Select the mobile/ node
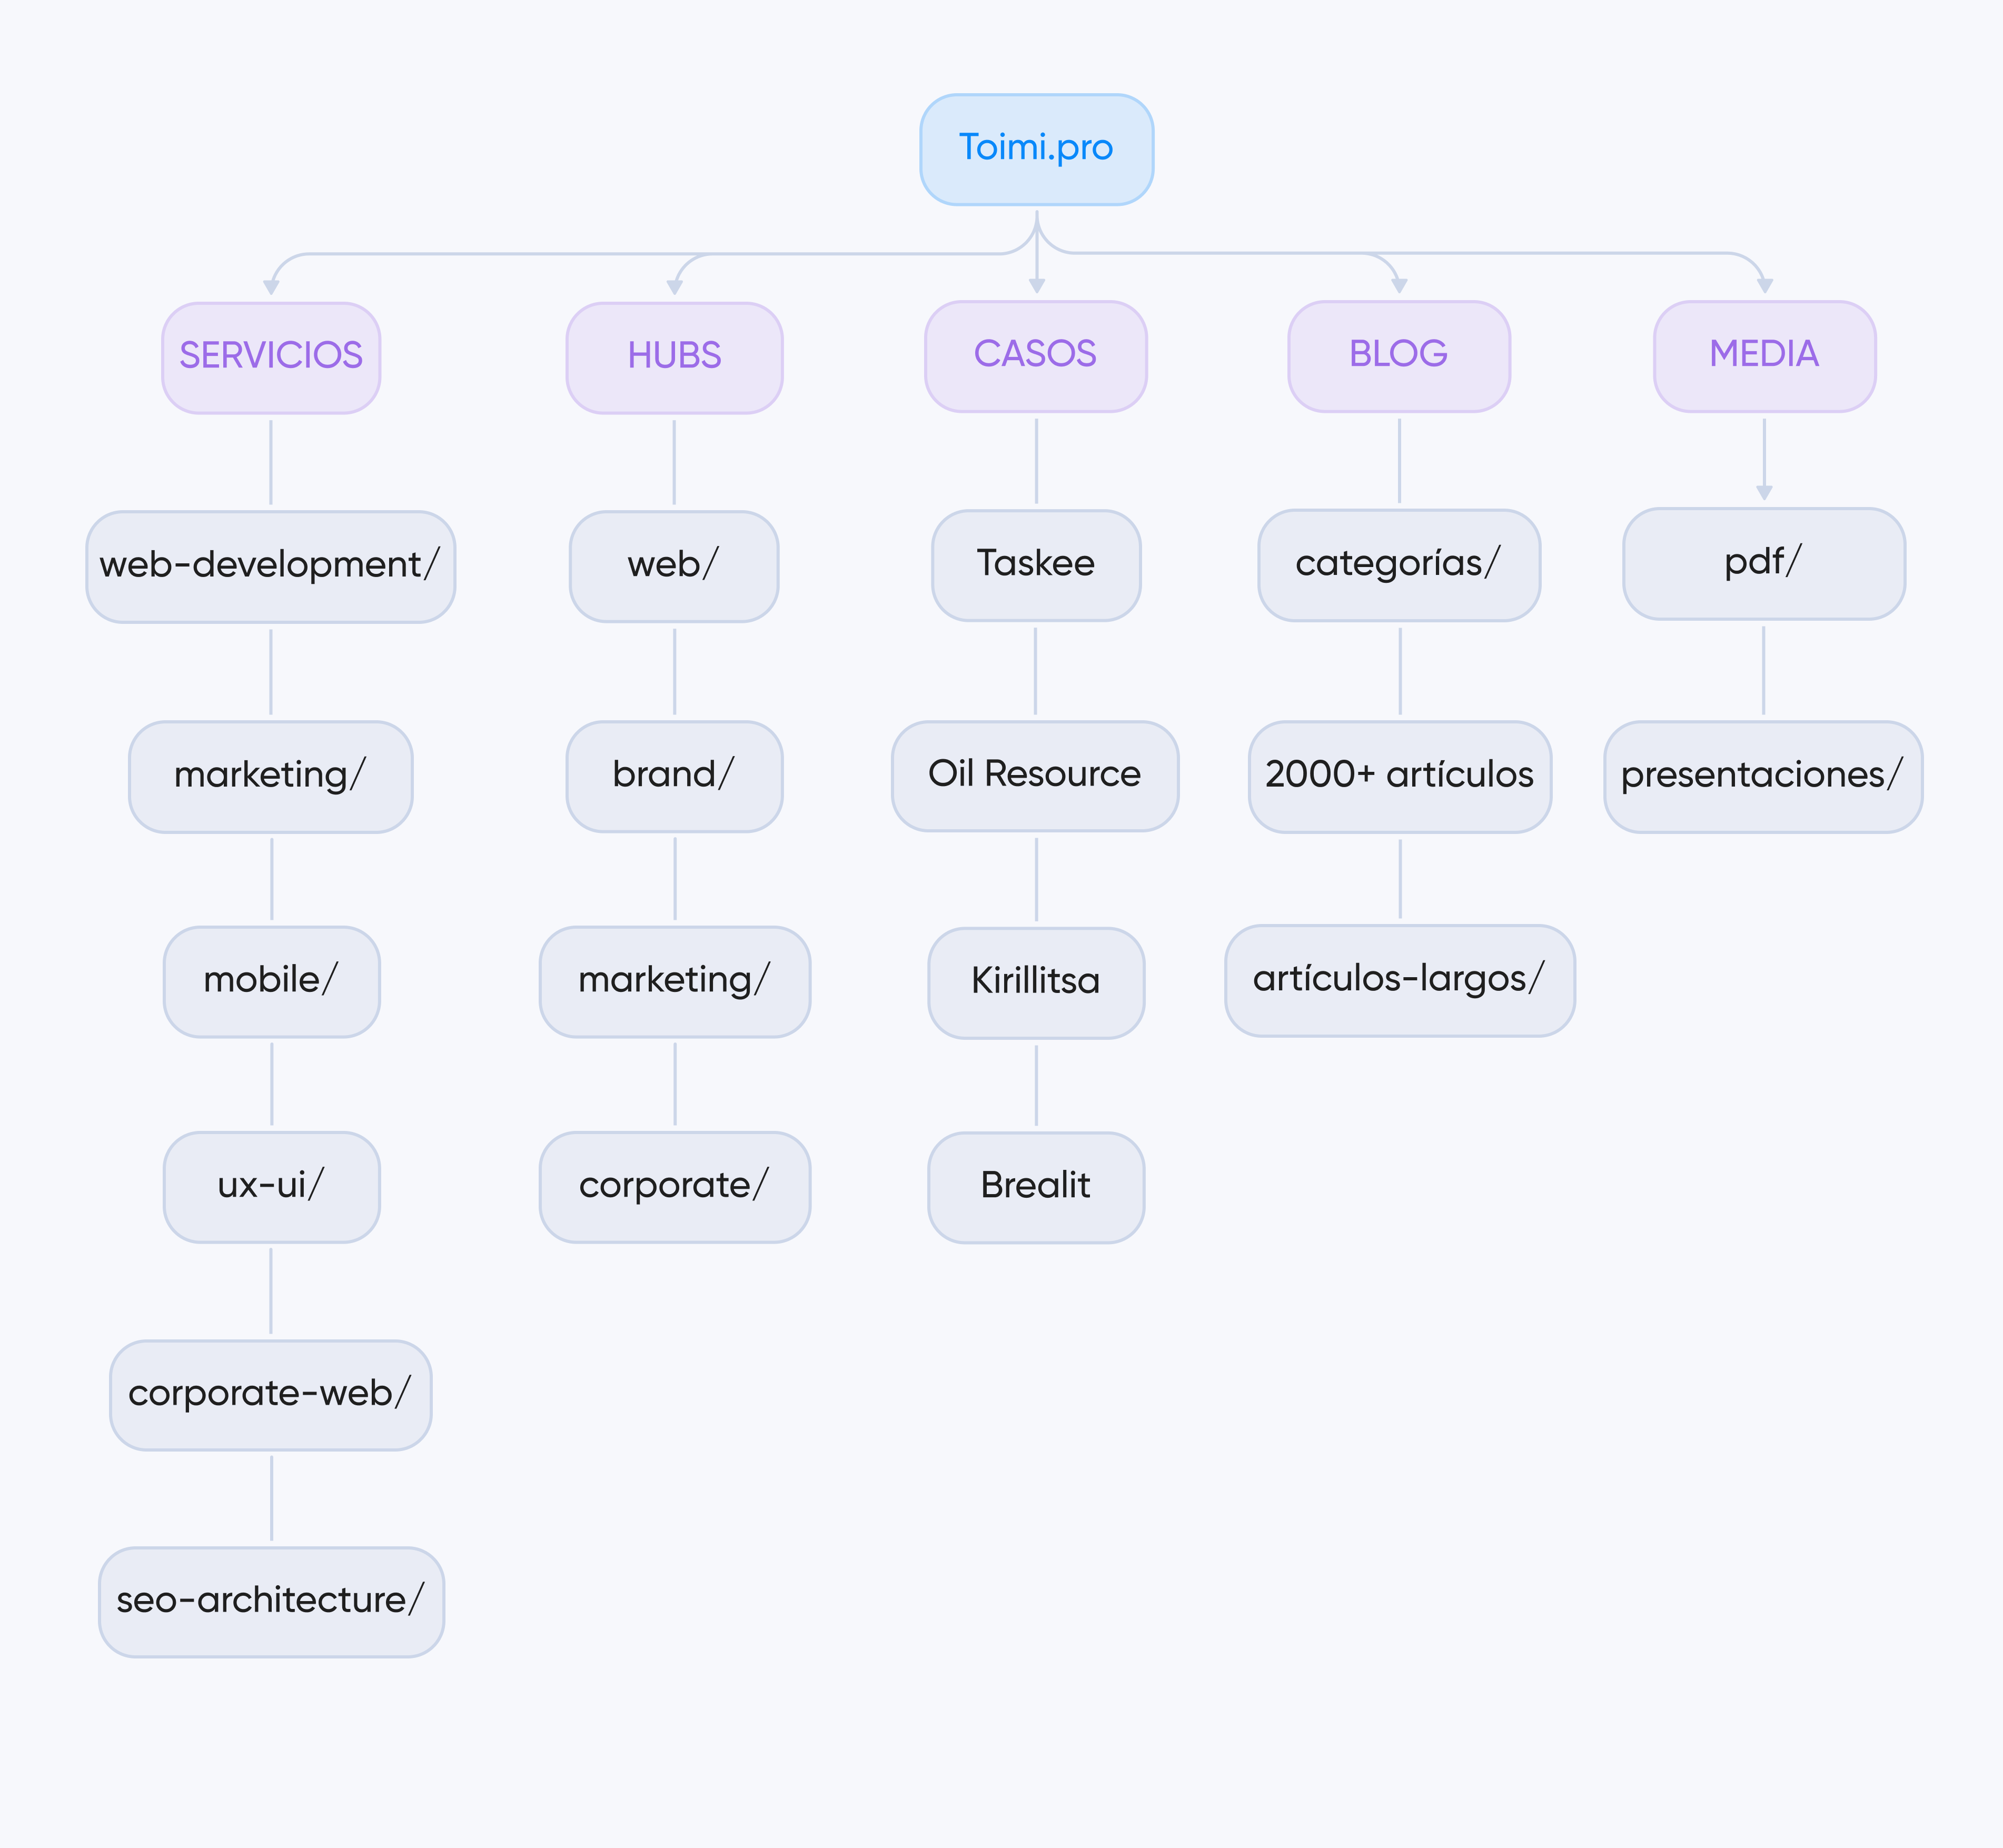The height and width of the screenshot is (1848, 2003). [x=271, y=981]
